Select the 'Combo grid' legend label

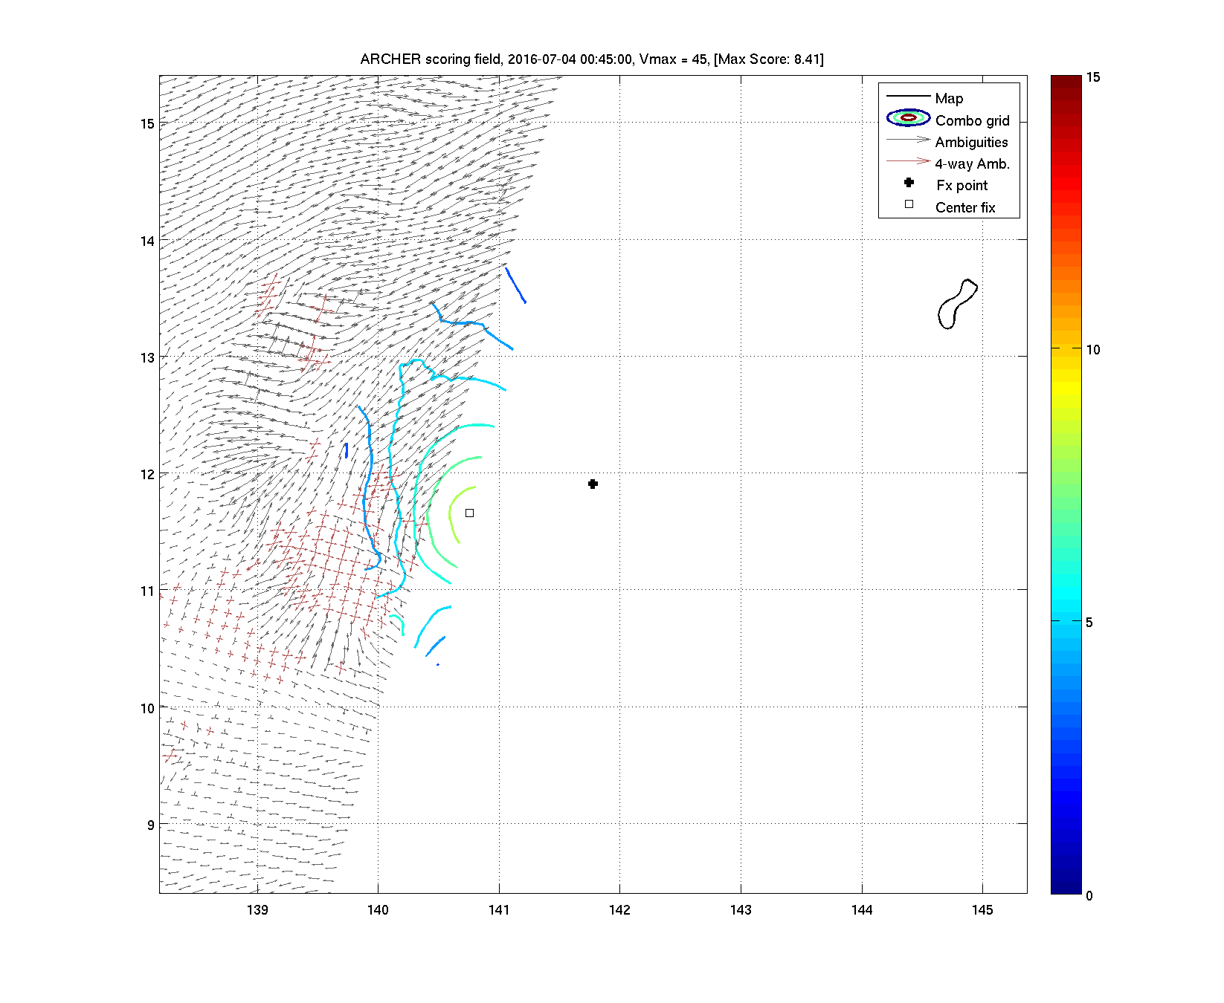point(972,120)
